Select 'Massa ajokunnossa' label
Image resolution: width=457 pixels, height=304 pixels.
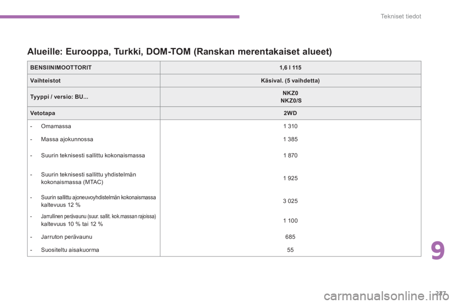point(67,139)
